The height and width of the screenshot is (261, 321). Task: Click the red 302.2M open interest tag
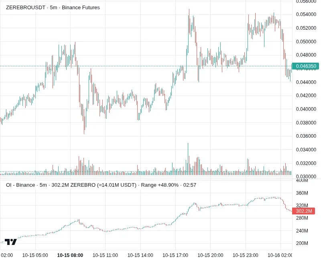303,211
